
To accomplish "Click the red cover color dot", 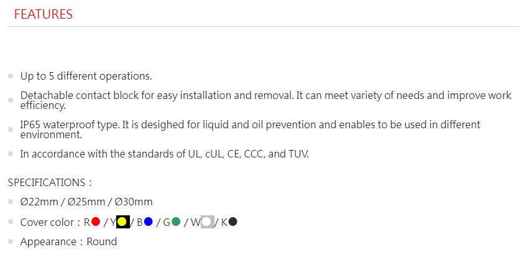I will (96, 222).
